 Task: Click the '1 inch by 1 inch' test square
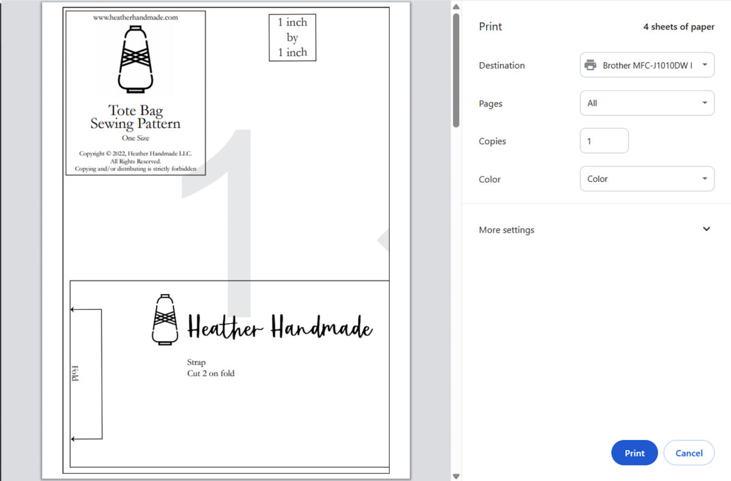[x=292, y=37]
